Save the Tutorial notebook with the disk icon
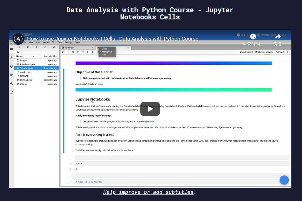The image size is (302, 201). click(x=63, y=52)
